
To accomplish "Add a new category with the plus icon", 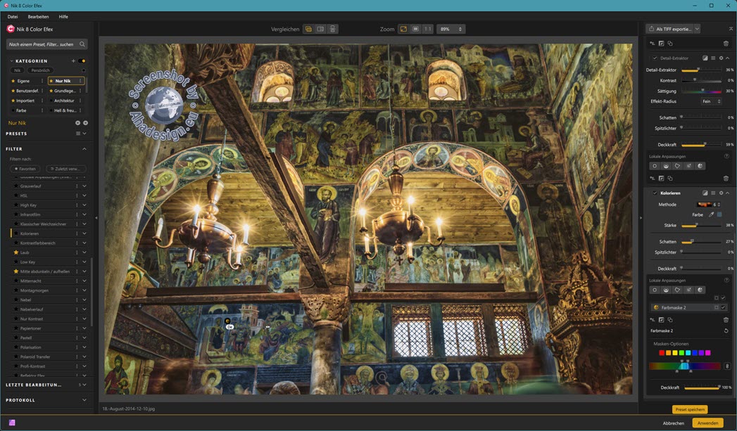I will pos(73,61).
